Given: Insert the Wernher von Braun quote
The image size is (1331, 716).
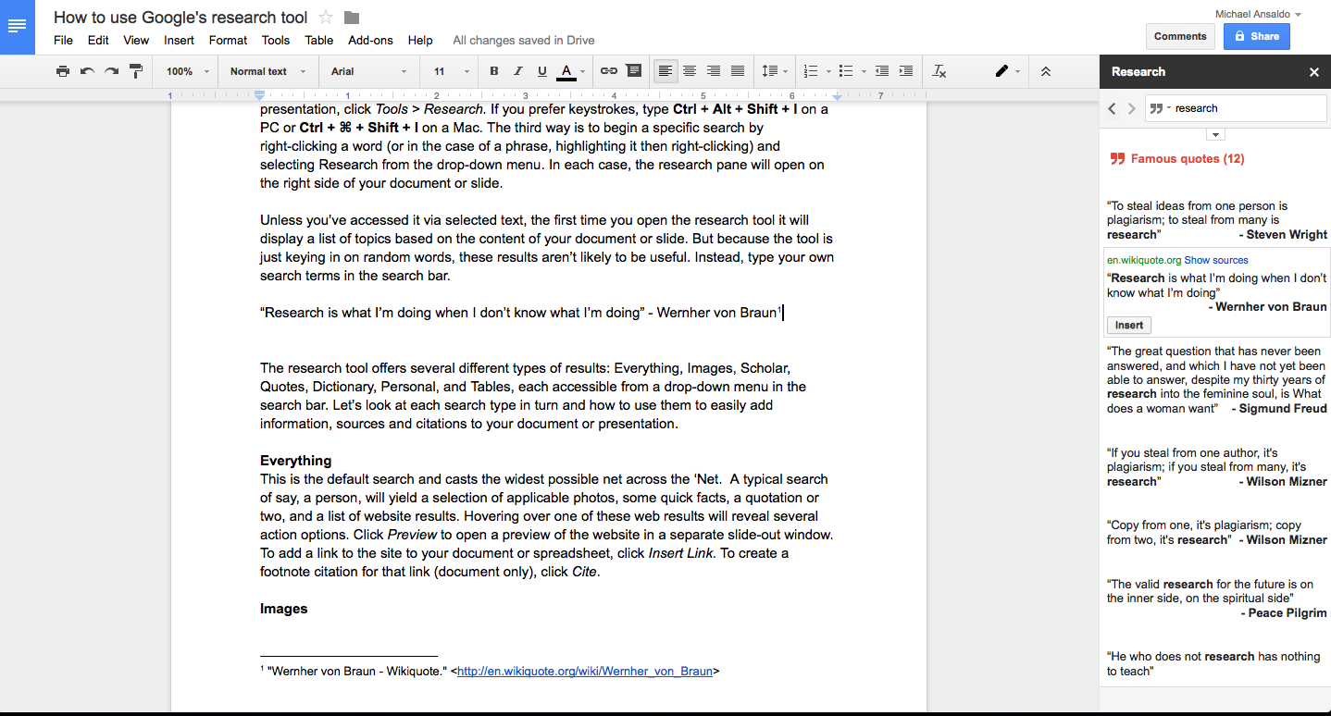Looking at the screenshot, I should coord(1129,325).
